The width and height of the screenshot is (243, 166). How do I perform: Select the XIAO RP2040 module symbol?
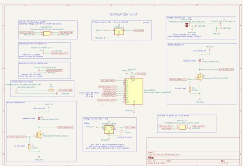pos(134,91)
